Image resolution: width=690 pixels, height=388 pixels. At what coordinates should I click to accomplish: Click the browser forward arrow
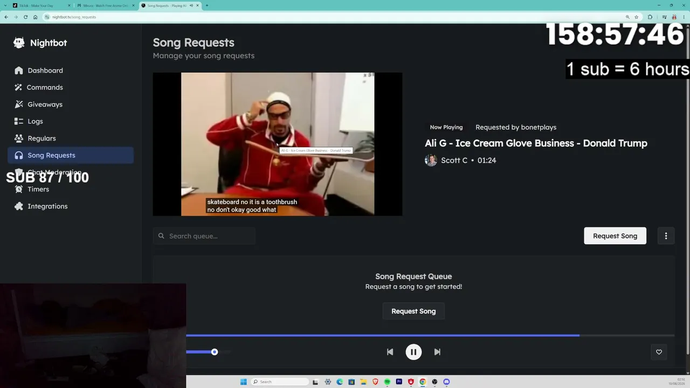point(16,17)
